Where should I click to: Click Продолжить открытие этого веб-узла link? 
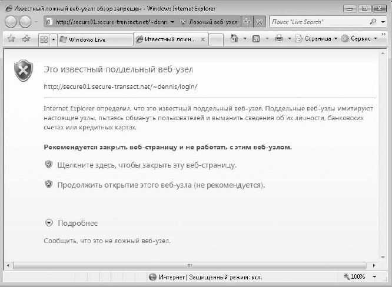(x=161, y=185)
